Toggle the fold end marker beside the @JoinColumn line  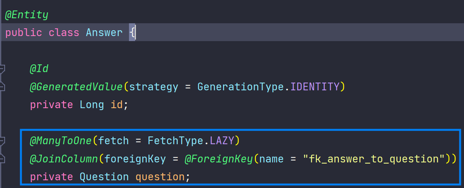tap(2, 159)
